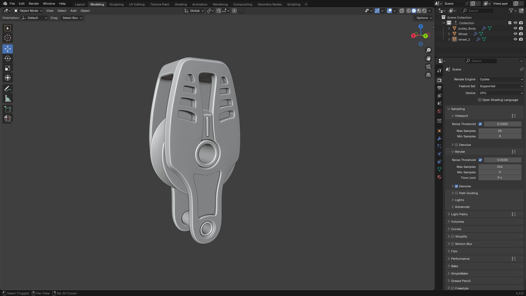Screen dimensions: 526x296
Task: Toggle the Render Noise Threshold checkbox
Action: (x=480, y=160)
